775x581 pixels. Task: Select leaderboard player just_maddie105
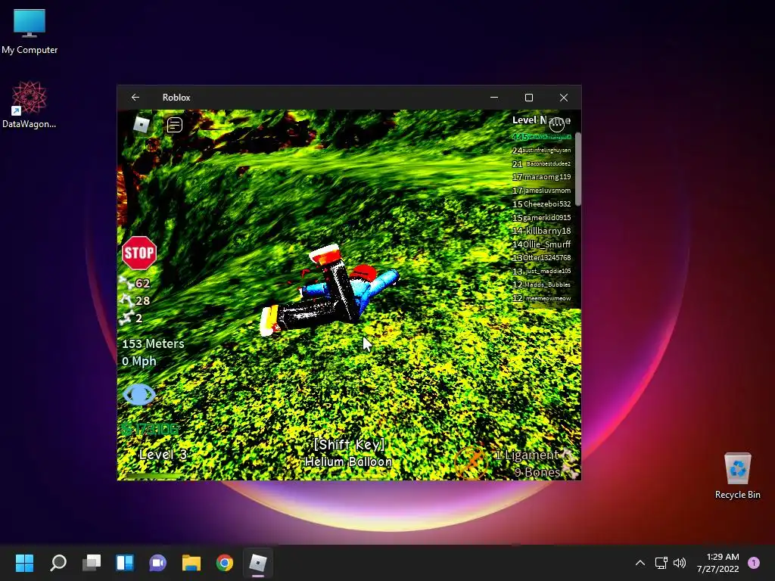[541, 271]
